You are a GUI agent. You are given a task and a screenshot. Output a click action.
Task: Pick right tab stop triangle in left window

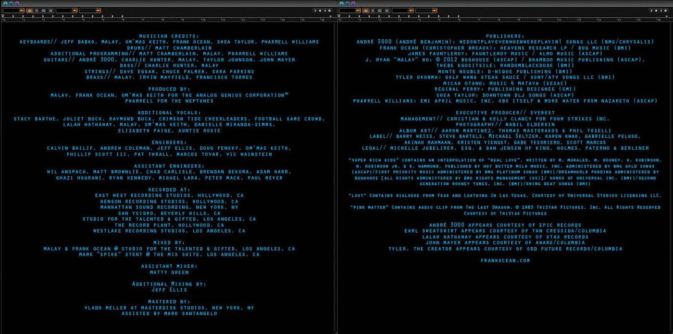click(x=324, y=11)
